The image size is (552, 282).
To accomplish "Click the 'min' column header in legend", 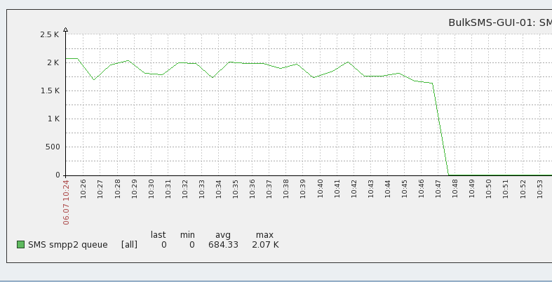I will coord(187,235).
